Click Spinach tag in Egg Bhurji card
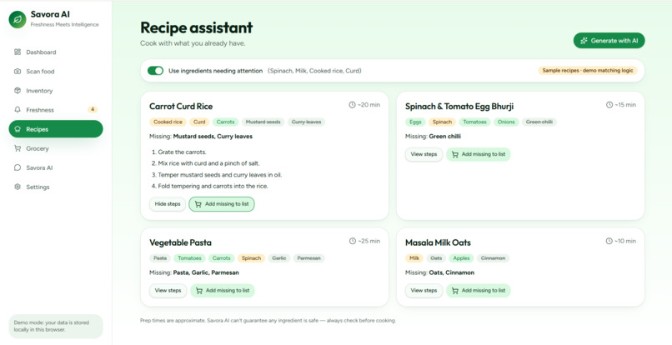Viewport: 672px width, 345px height. (x=442, y=122)
